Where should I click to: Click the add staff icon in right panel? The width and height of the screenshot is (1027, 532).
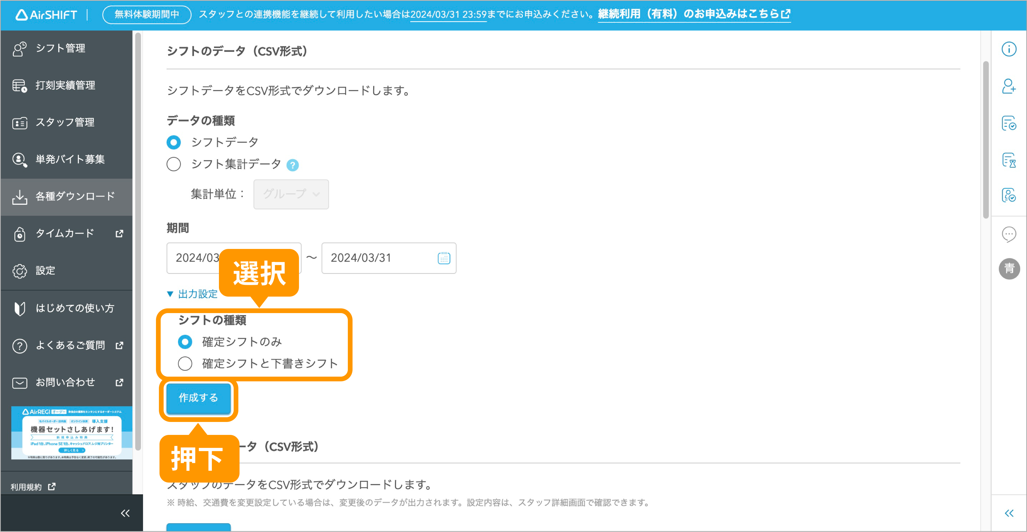(x=1009, y=86)
